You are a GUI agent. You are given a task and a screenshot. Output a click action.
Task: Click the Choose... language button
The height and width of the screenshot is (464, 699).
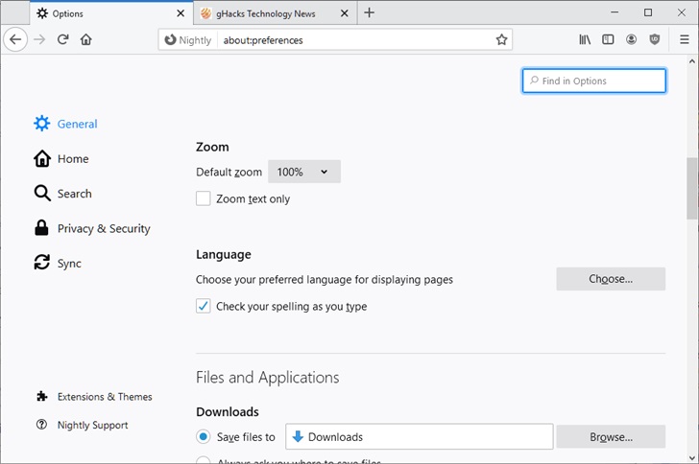click(611, 279)
